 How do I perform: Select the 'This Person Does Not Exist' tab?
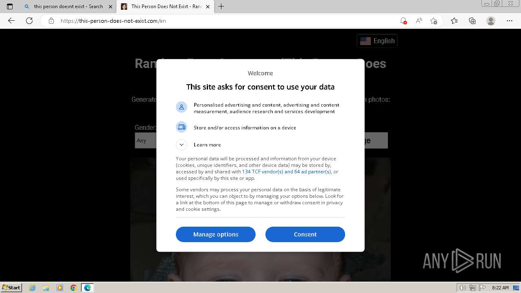click(165, 7)
